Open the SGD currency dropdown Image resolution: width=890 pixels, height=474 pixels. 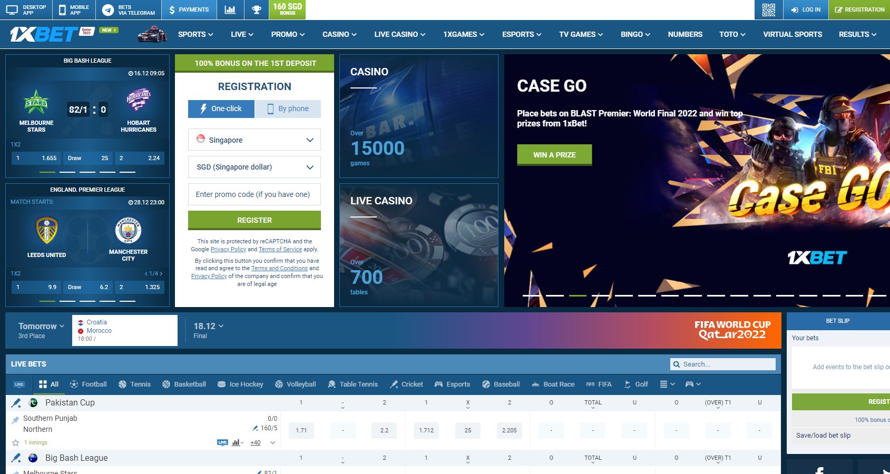(255, 167)
